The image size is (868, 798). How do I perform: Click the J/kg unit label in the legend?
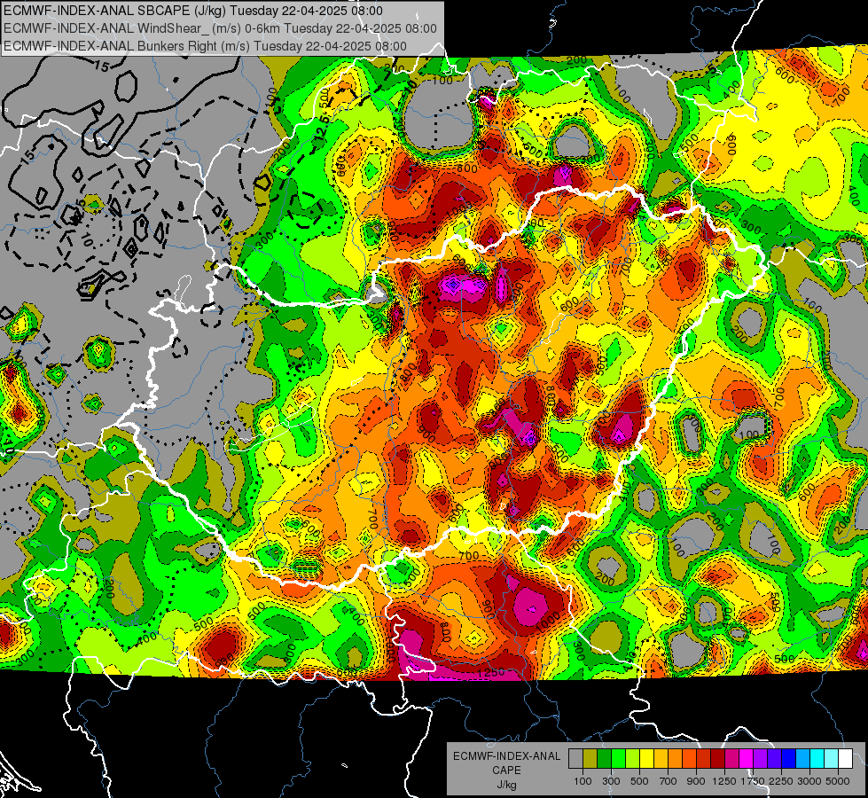tap(506, 785)
